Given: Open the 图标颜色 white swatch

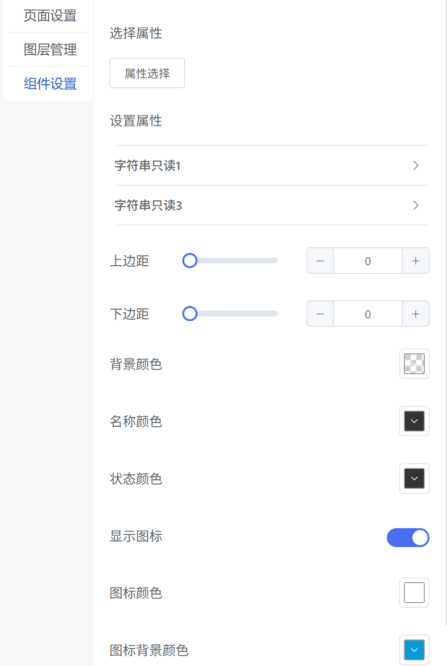Looking at the screenshot, I should (x=414, y=593).
